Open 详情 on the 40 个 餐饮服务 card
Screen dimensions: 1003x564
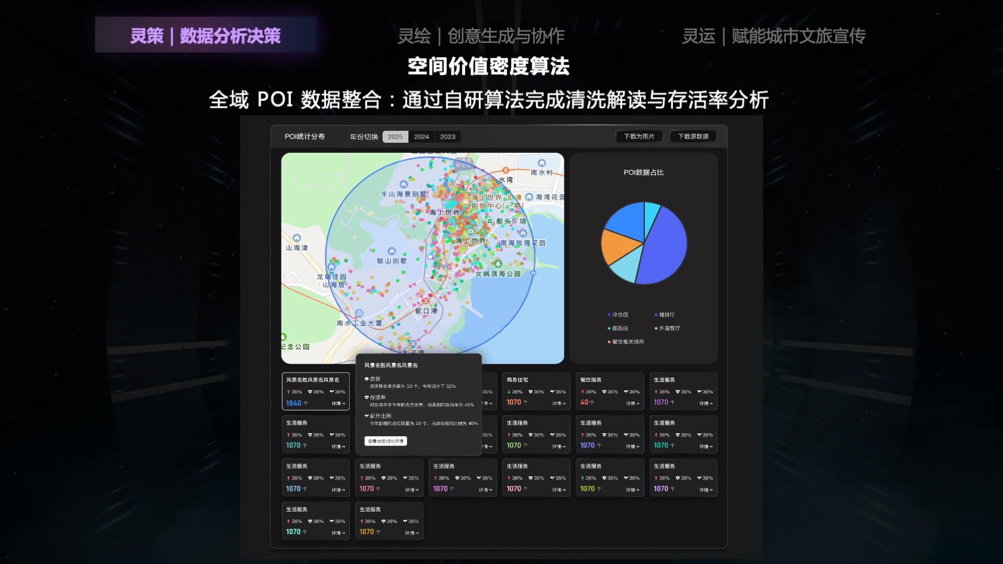point(632,403)
